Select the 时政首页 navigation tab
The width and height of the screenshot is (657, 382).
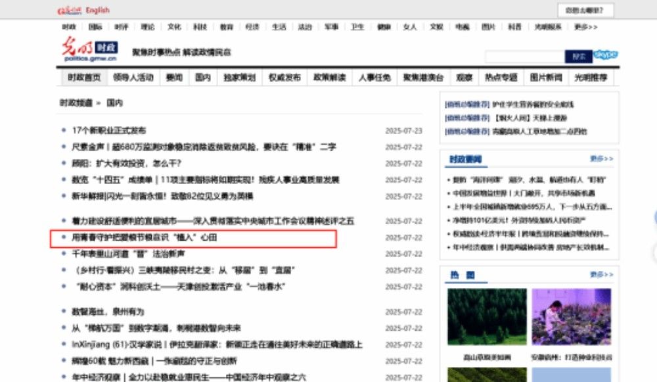click(x=84, y=78)
